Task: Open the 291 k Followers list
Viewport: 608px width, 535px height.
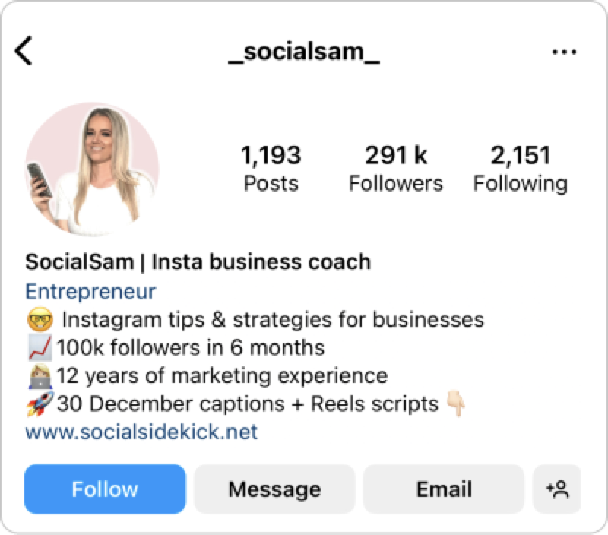Action: [395, 169]
